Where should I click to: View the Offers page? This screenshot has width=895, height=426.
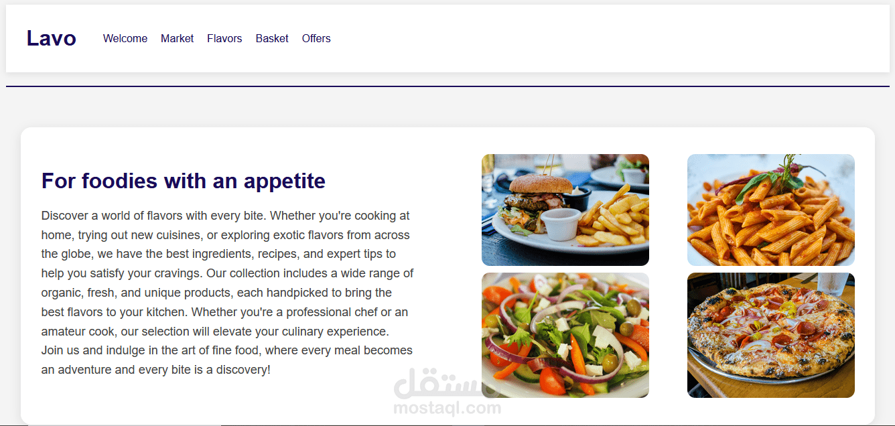point(316,39)
